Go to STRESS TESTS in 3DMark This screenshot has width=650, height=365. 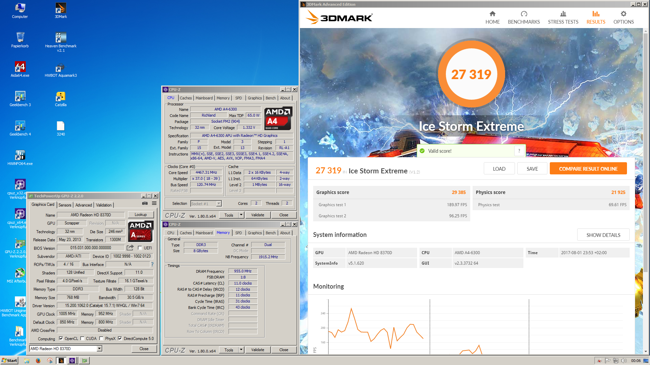(563, 18)
